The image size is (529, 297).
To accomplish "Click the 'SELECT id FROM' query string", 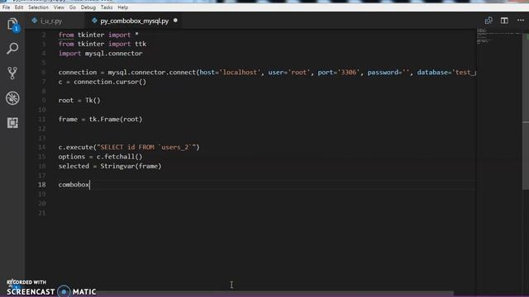I will [x=146, y=147].
